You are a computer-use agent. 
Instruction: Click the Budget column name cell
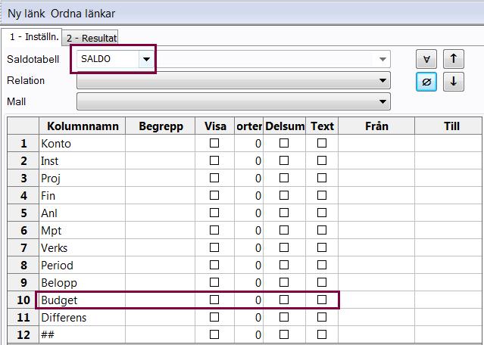[x=83, y=300]
